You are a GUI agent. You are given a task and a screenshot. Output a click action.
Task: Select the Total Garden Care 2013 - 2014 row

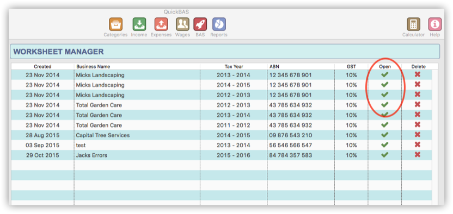tap(222, 115)
